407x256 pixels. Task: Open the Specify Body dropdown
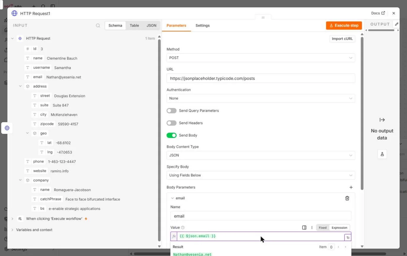[x=261, y=175]
